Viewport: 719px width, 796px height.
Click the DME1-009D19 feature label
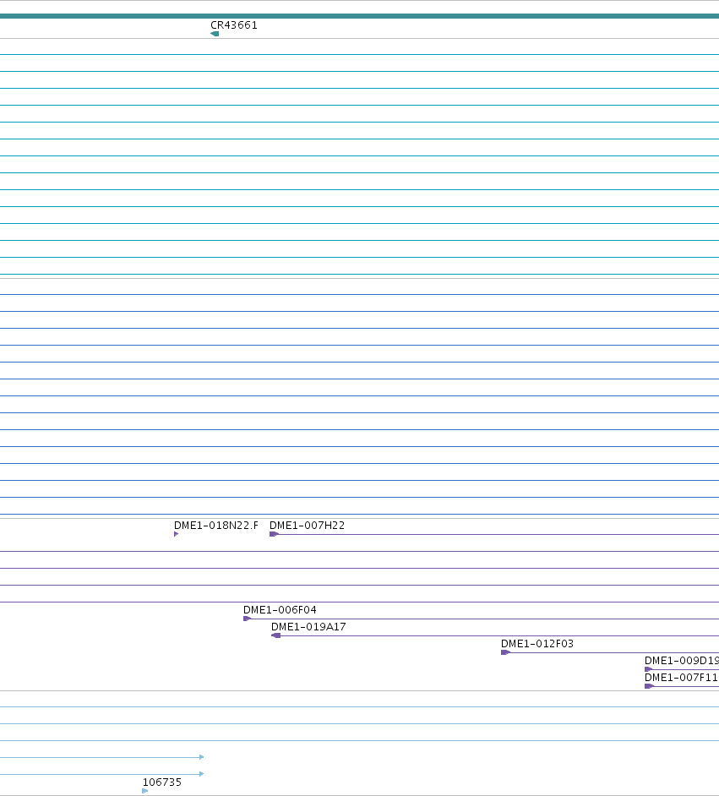tap(682, 661)
